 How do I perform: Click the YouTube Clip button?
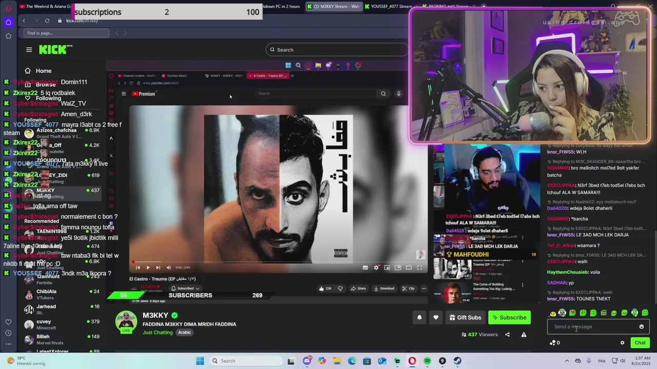point(409,289)
